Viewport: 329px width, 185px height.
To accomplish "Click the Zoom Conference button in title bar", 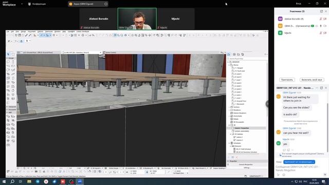I will pyautogui.click(x=37, y=4).
